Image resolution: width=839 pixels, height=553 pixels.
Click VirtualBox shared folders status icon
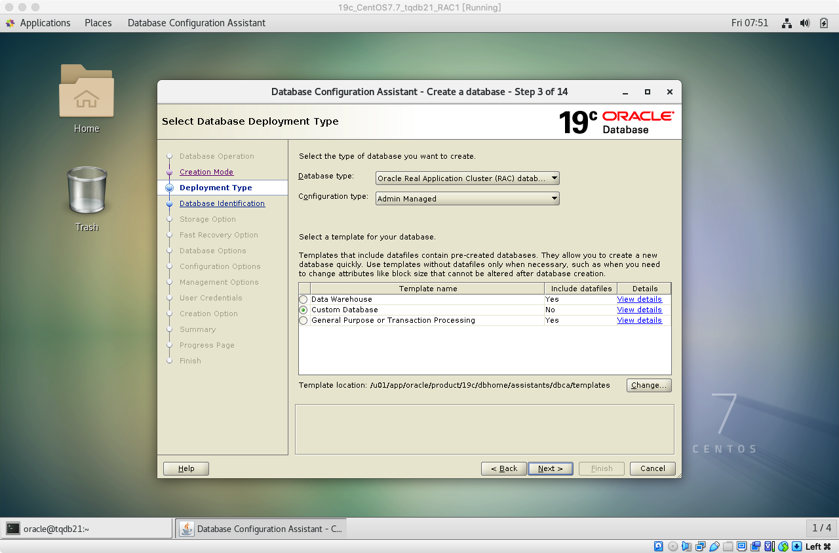click(x=728, y=546)
